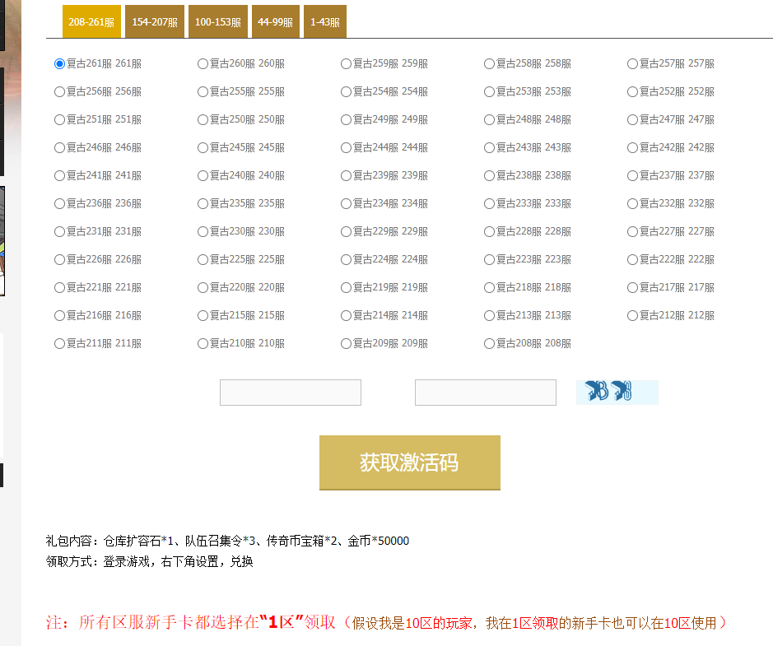Select the 复古208服 radio button
773x646 pixels.
coord(489,344)
